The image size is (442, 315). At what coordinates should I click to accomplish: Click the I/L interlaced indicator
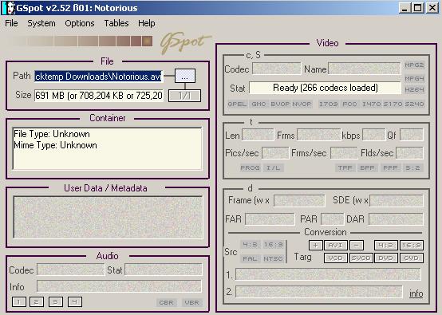tap(274, 168)
